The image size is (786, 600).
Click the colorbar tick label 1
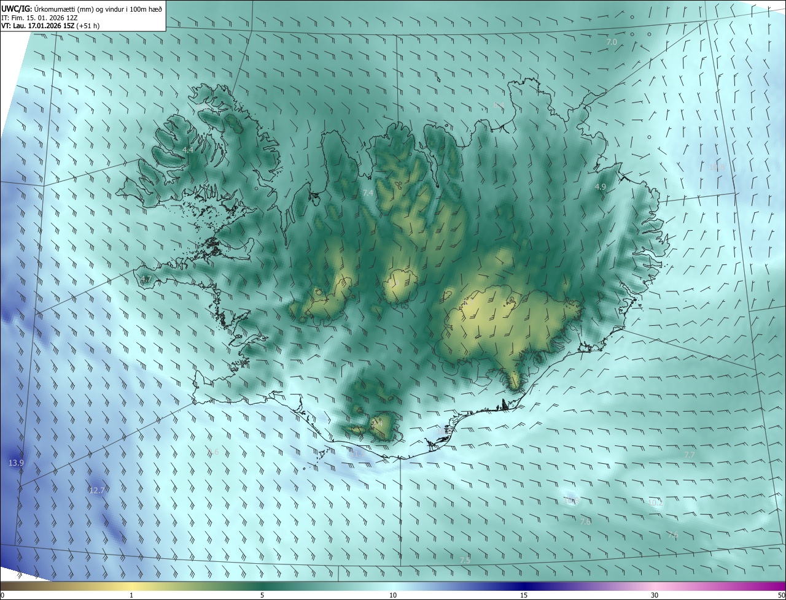coord(131,595)
